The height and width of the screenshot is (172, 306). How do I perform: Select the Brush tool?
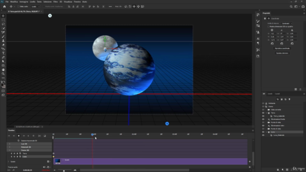coord(3,36)
